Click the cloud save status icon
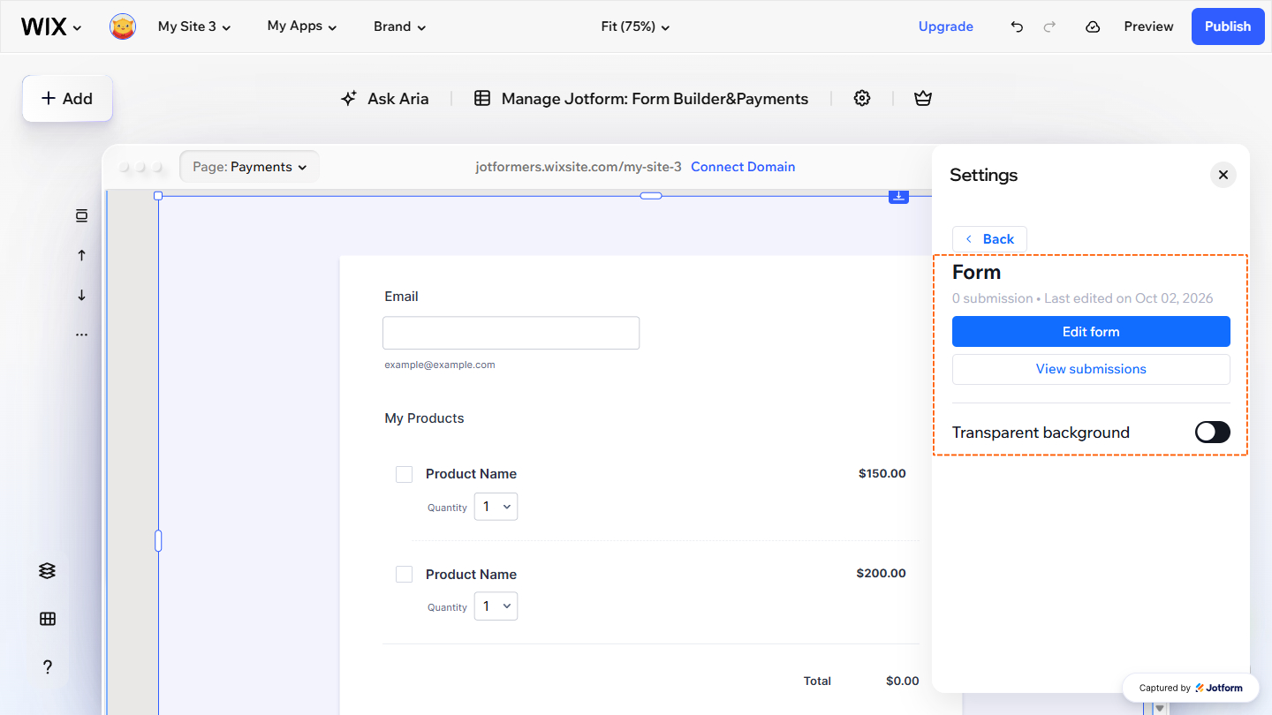Screen dimensions: 1272x715 [x=1093, y=26]
